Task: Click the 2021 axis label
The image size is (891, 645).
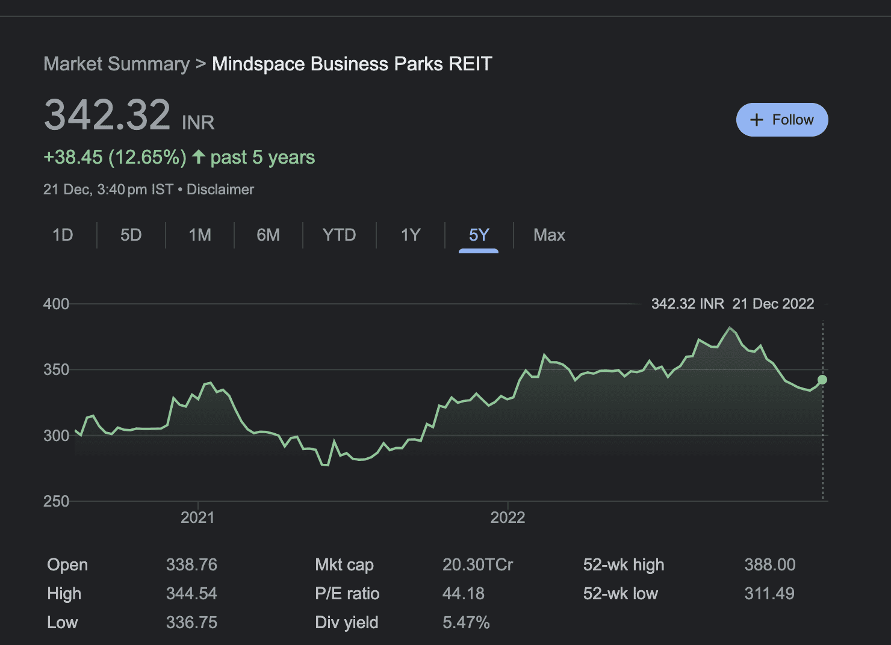Action: [x=197, y=517]
